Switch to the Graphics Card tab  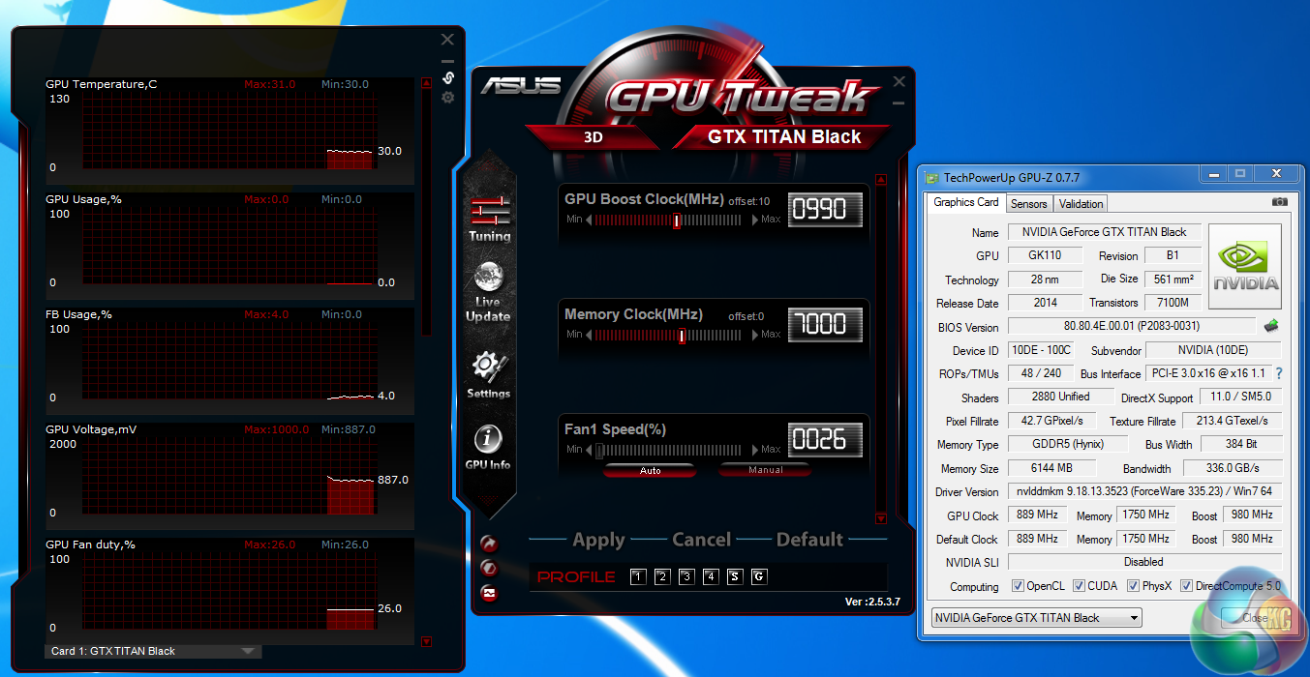pyautogui.click(x=965, y=202)
